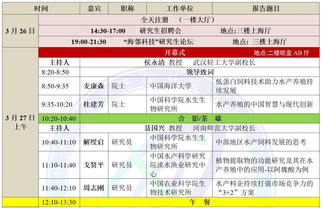Click the red 开幕式 banner row
This screenshot has width=322, height=208.
179,53
